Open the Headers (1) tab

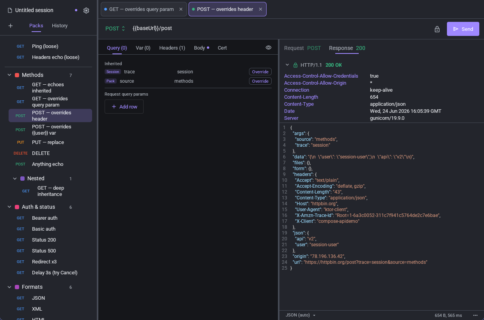[172, 48]
